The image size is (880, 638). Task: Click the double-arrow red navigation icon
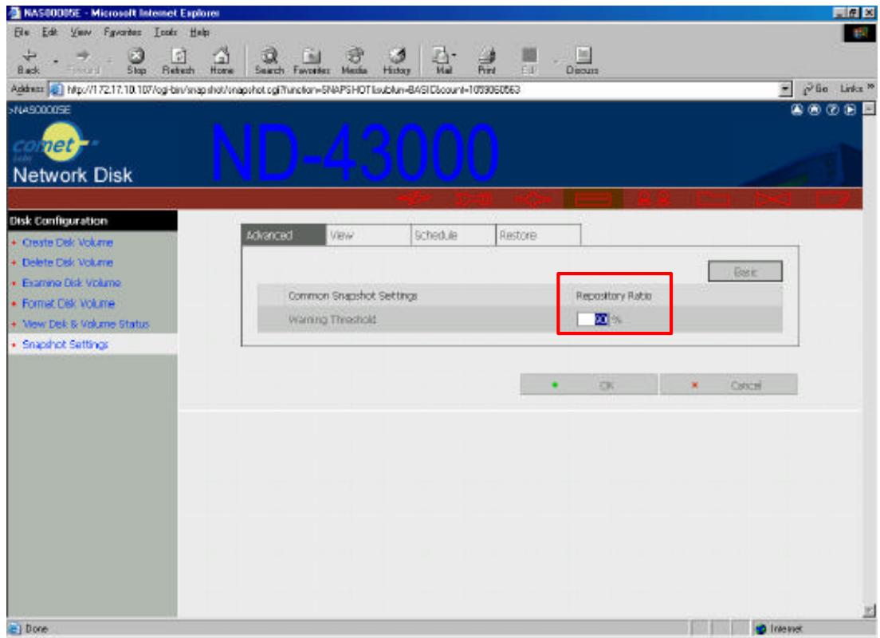(x=533, y=199)
